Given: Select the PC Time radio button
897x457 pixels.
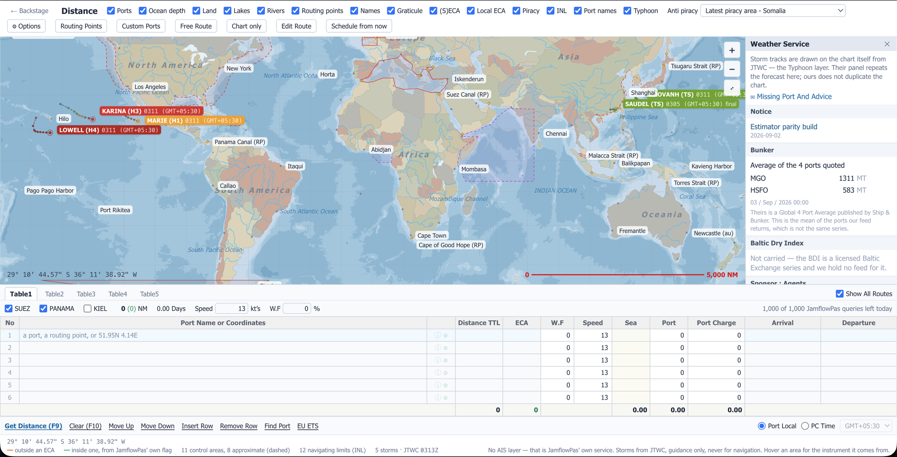Looking at the screenshot, I should [x=805, y=426].
